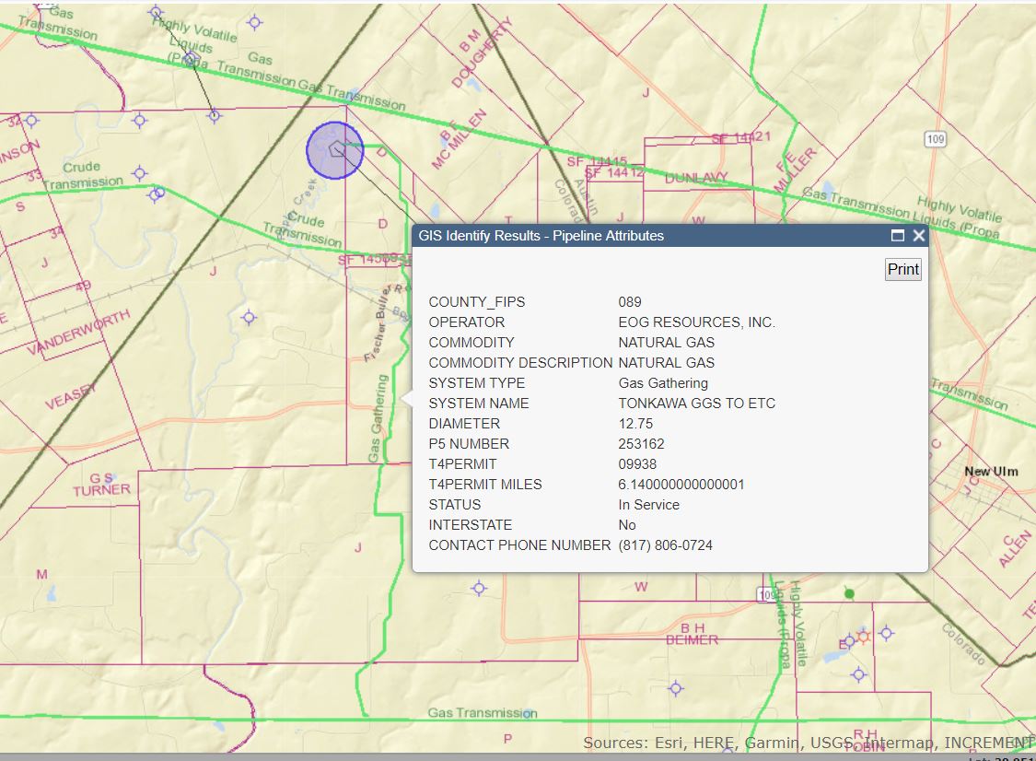Select the STATUS attribute label
This screenshot has height=761, width=1036.
point(455,505)
